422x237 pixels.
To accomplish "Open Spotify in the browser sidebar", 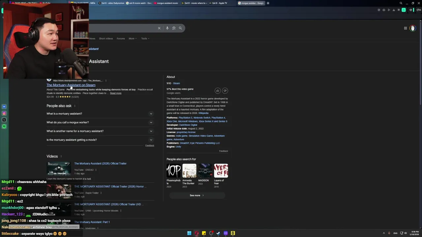I will 4,126.
